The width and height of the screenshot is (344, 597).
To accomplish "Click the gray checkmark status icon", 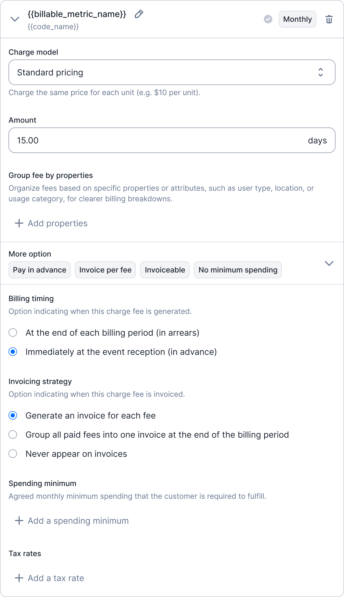I will 268,19.
